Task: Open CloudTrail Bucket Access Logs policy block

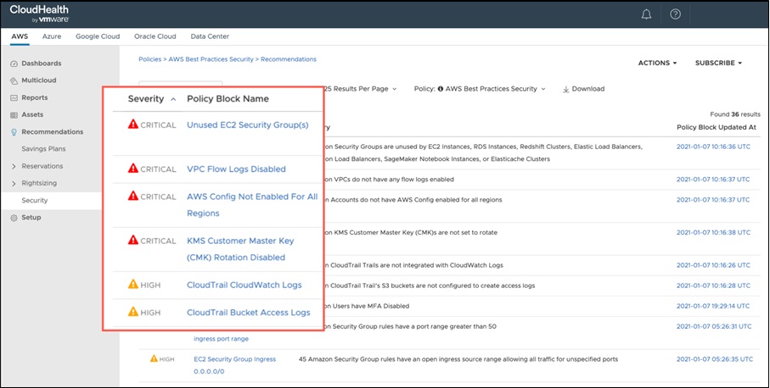Action: pyautogui.click(x=249, y=312)
